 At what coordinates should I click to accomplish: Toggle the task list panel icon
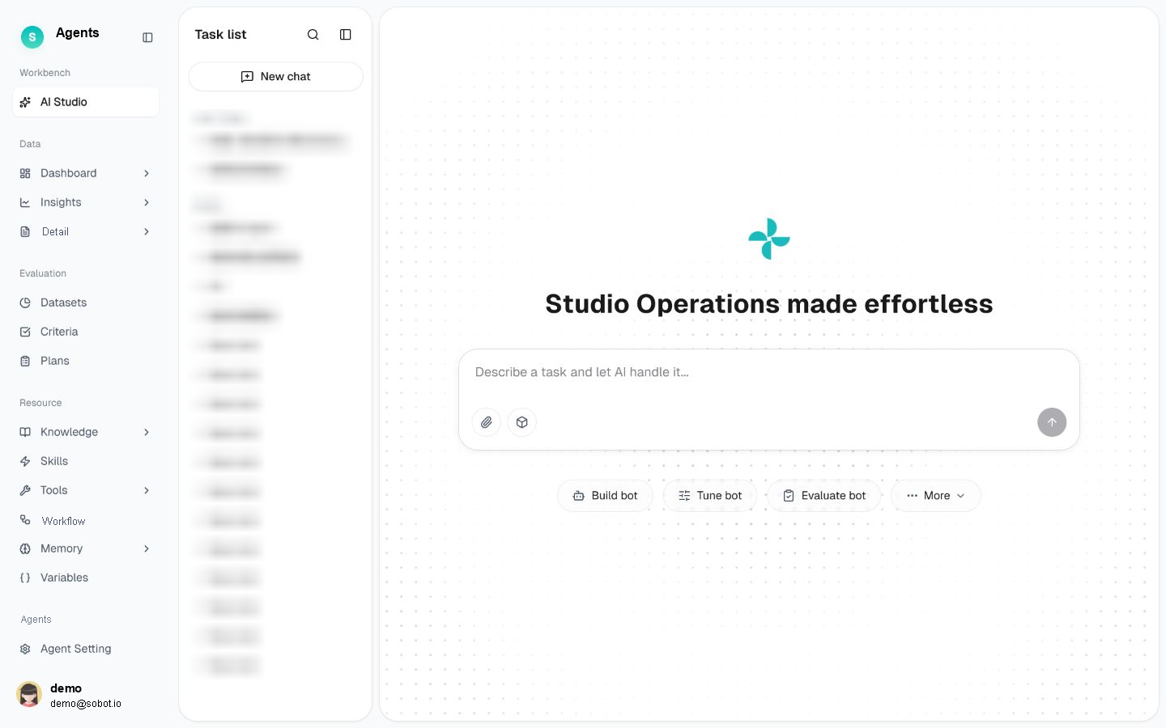pyautogui.click(x=346, y=34)
